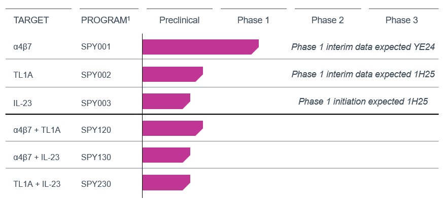Click 'Phase 1 initiation expected 1H25' note

363,102
